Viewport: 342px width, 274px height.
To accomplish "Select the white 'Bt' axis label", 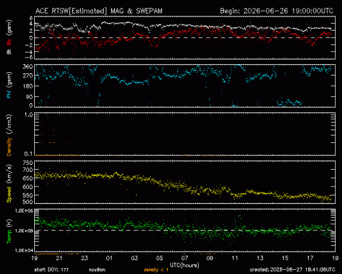I will click(x=9, y=52).
